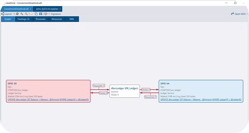Minimize the Deadlock window

pos(226,3)
